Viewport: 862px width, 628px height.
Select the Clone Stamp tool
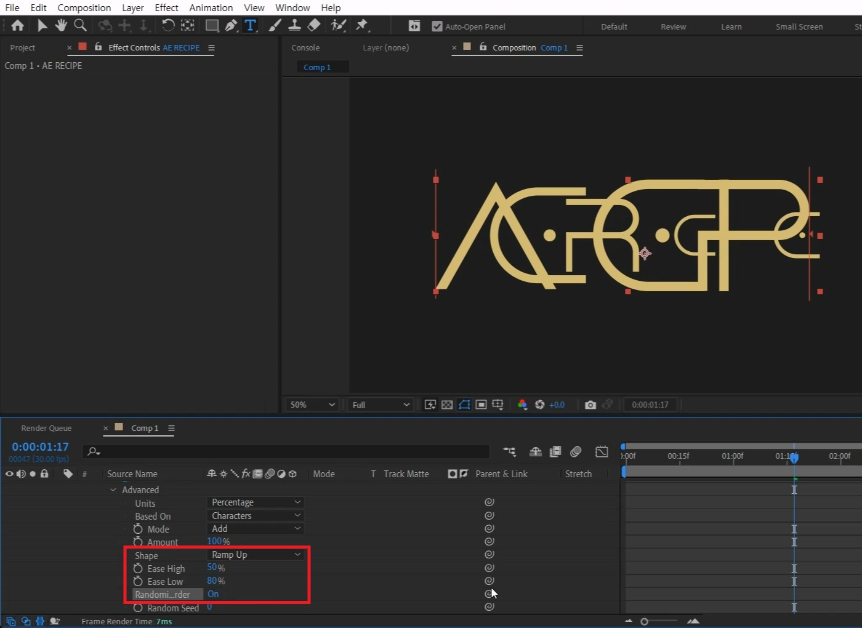(294, 25)
